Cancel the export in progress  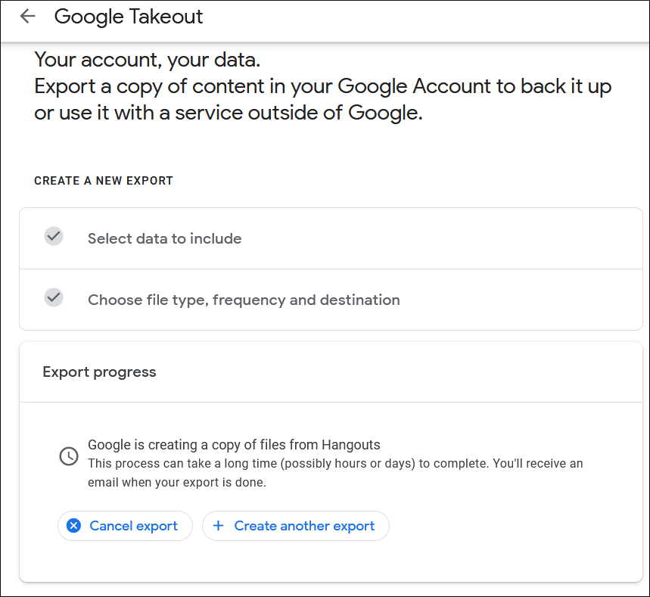click(125, 526)
